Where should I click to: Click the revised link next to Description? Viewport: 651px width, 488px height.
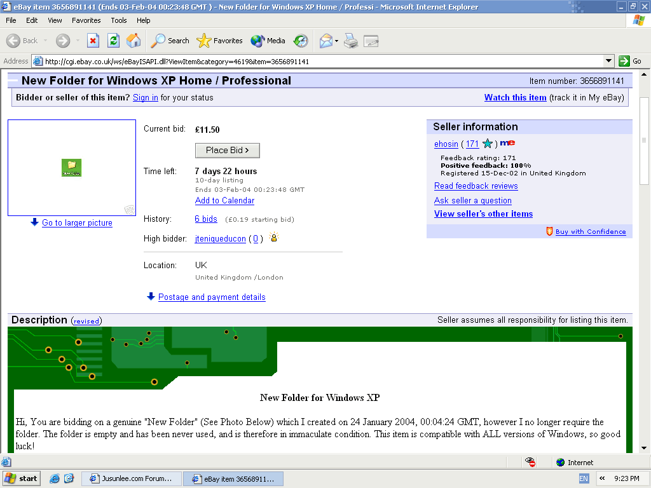pos(86,321)
